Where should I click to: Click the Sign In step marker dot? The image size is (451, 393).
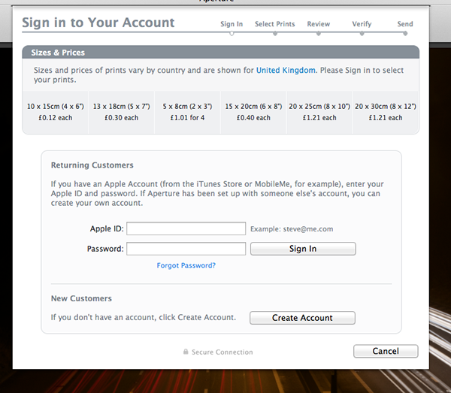[x=232, y=33]
